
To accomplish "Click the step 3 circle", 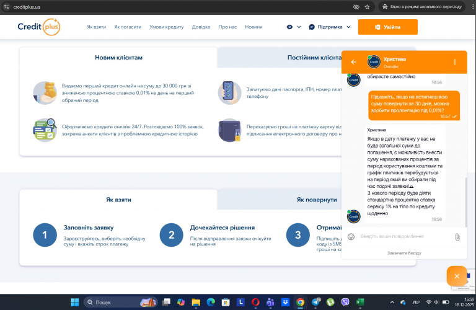I will 298,235.
